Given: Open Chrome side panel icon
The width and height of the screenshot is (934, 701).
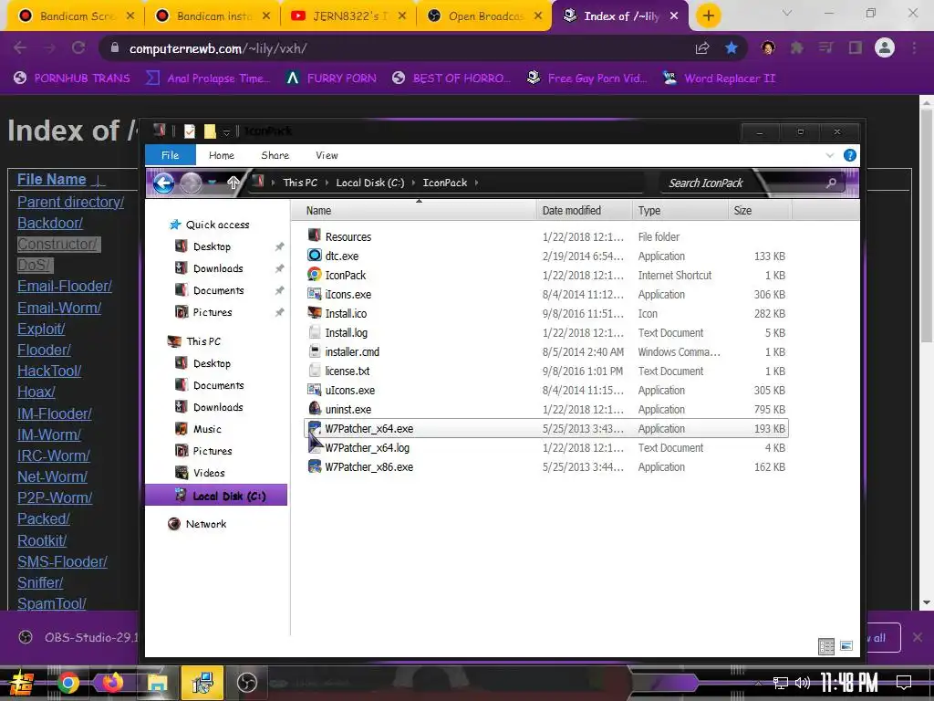Looking at the screenshot, I should [x=856, y=48].
